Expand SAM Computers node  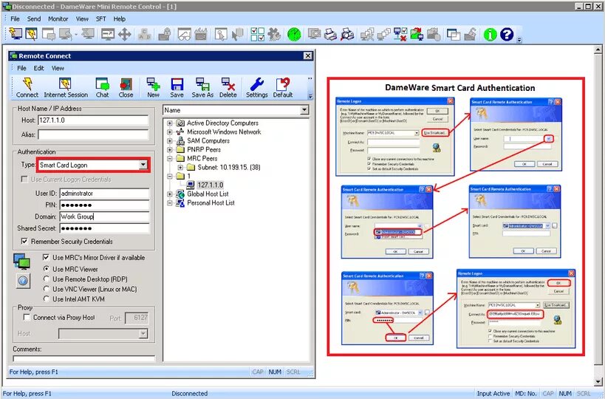point(170,141)
